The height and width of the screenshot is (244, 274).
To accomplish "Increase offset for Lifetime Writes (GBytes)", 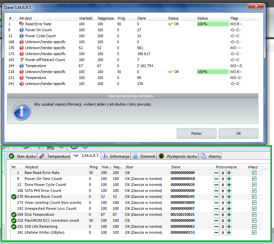I will pyautogui.click(x=229, y=232).
